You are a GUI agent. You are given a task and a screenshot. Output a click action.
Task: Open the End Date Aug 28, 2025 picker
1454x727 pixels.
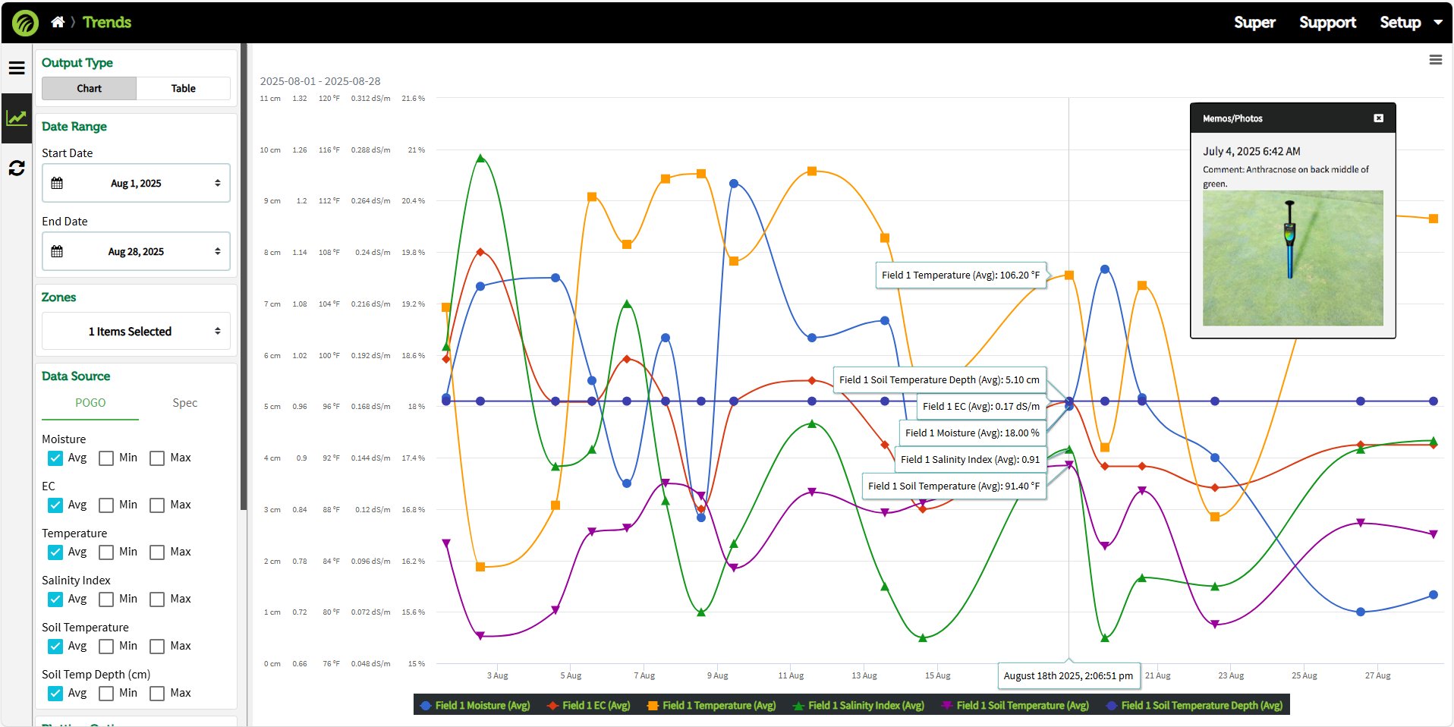(x=136, y=251)
